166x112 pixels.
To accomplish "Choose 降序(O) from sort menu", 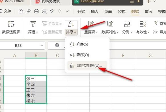I will pos(87,55).
